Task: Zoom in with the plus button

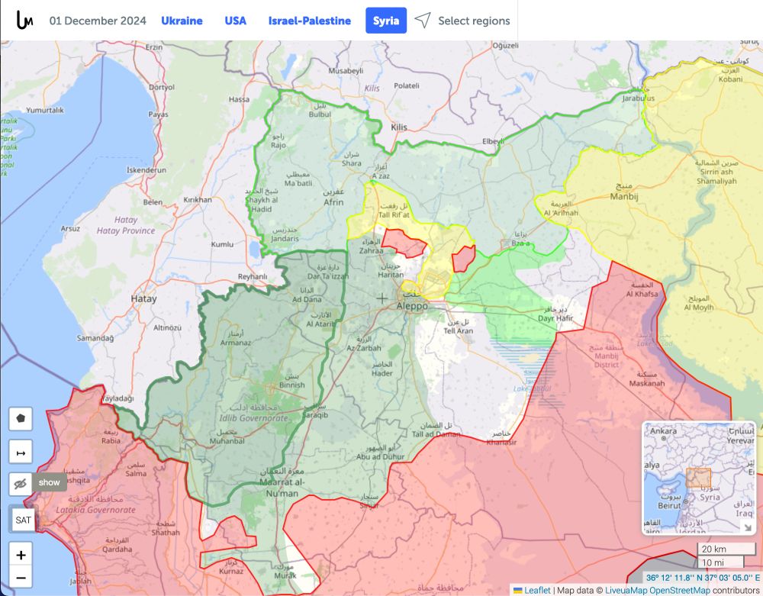Action: pos(21,555)
